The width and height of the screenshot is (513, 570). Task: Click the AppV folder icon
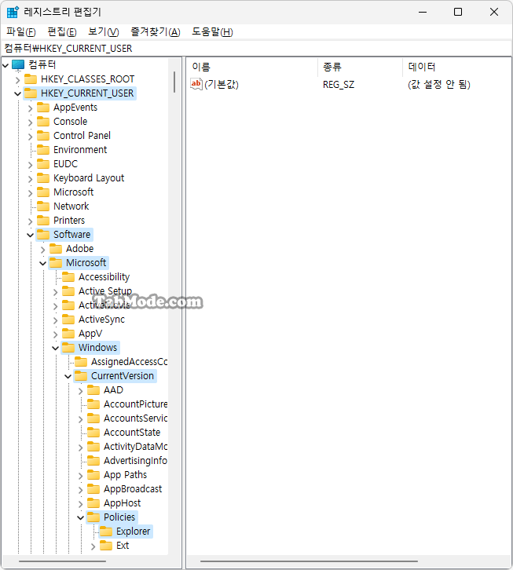click(x=68, y=334)
